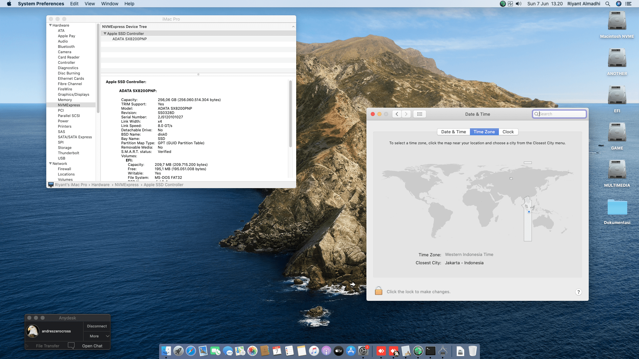This screenshot has height=359, width=639.
Task: Collapse the Network section in sidebar
Action: (x=51, y=164)
